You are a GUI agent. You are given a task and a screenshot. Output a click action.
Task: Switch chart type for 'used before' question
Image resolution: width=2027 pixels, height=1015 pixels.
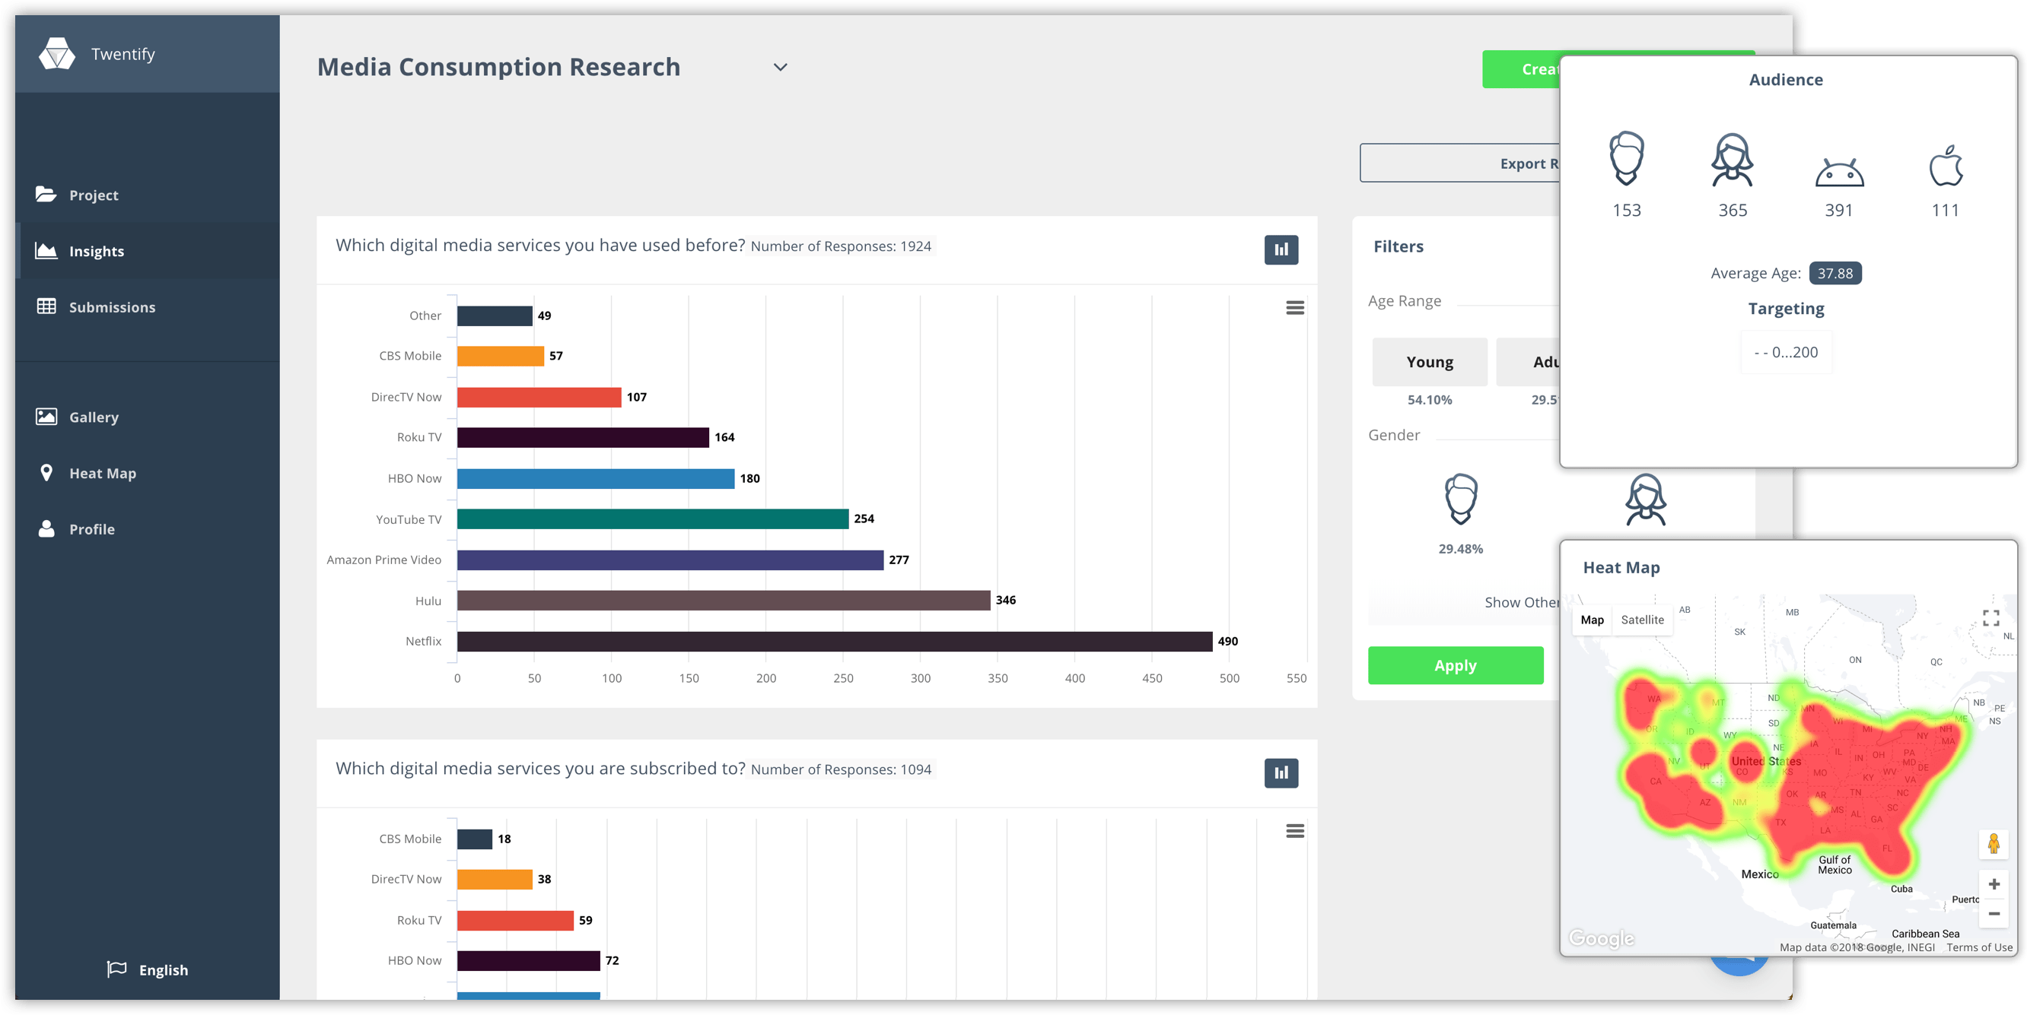click(x=1281, y=249)
